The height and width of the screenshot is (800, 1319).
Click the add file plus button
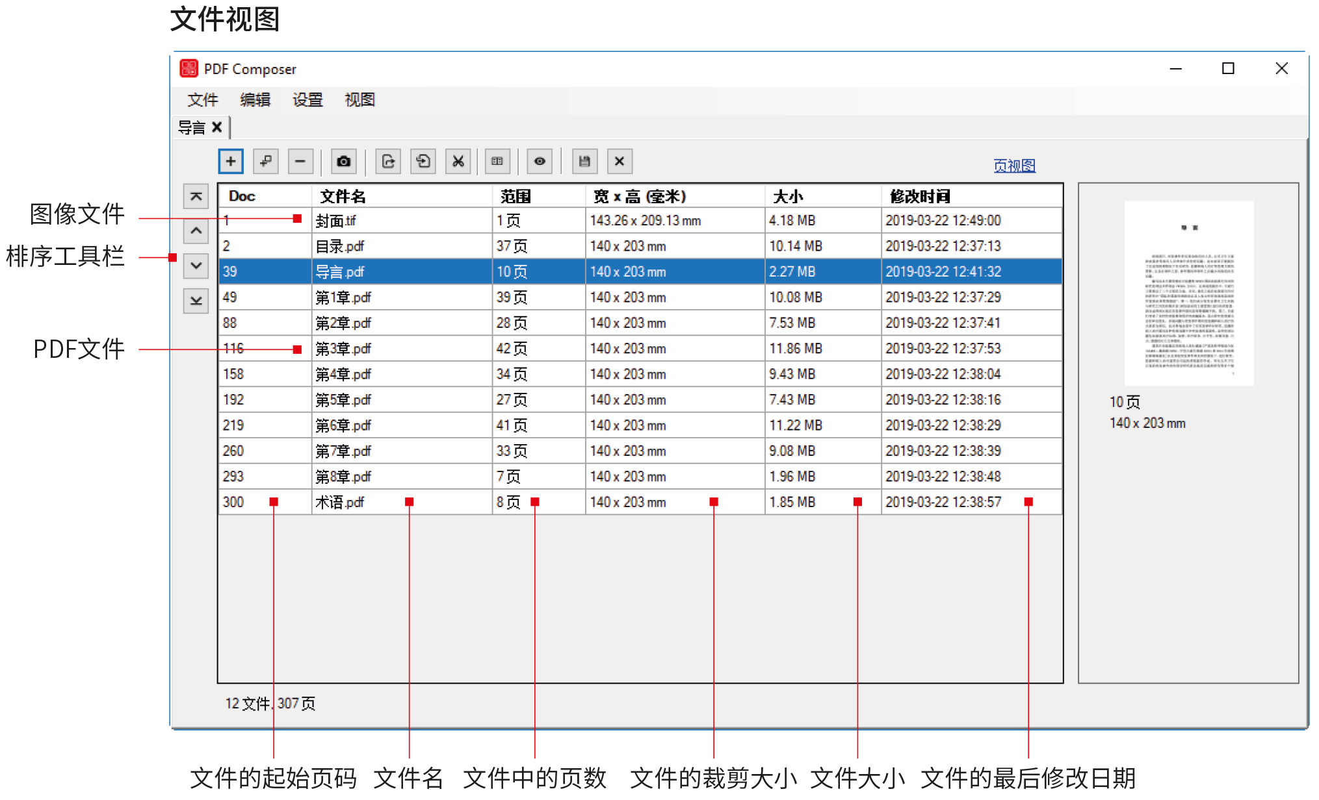[231, 161]
